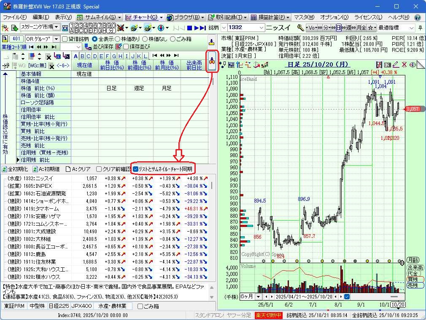Click the 出来高 indicator button
The height and width of the screenshot is (320, 426).
click(415, 267)
